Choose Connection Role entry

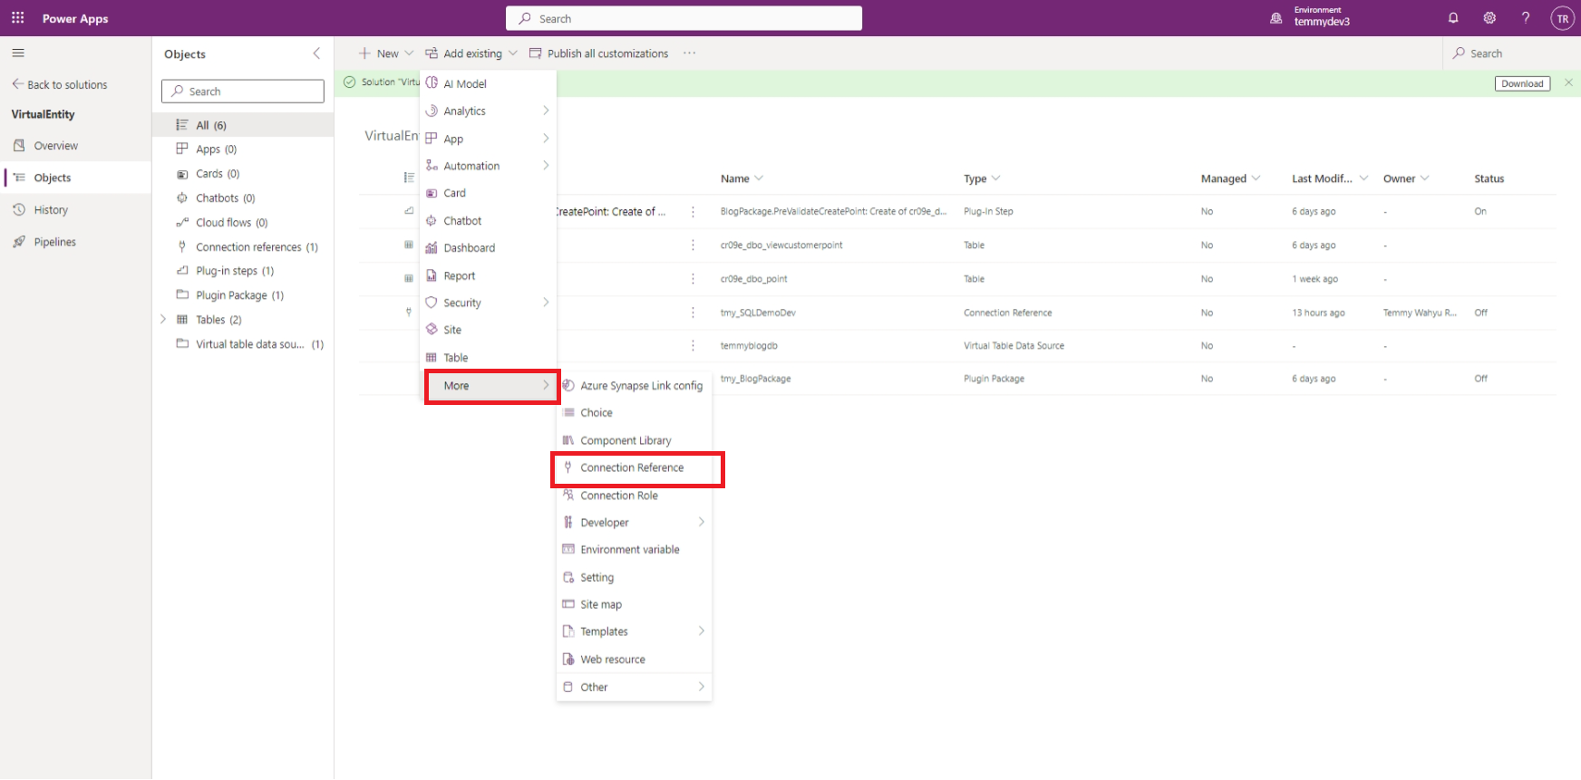pyautogui.click(x=634, y=496)
